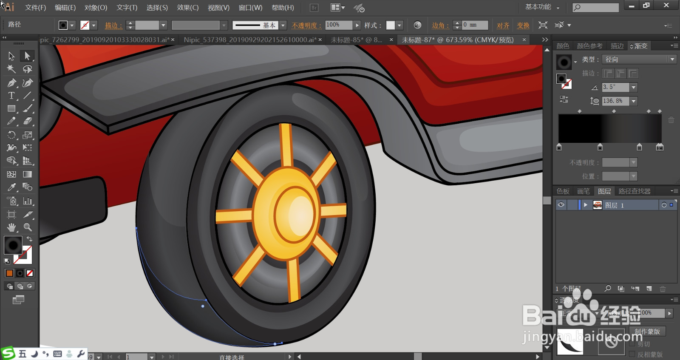Click the 变换 transform link
The height and width of the screenshot is (360, 680).
523,26
